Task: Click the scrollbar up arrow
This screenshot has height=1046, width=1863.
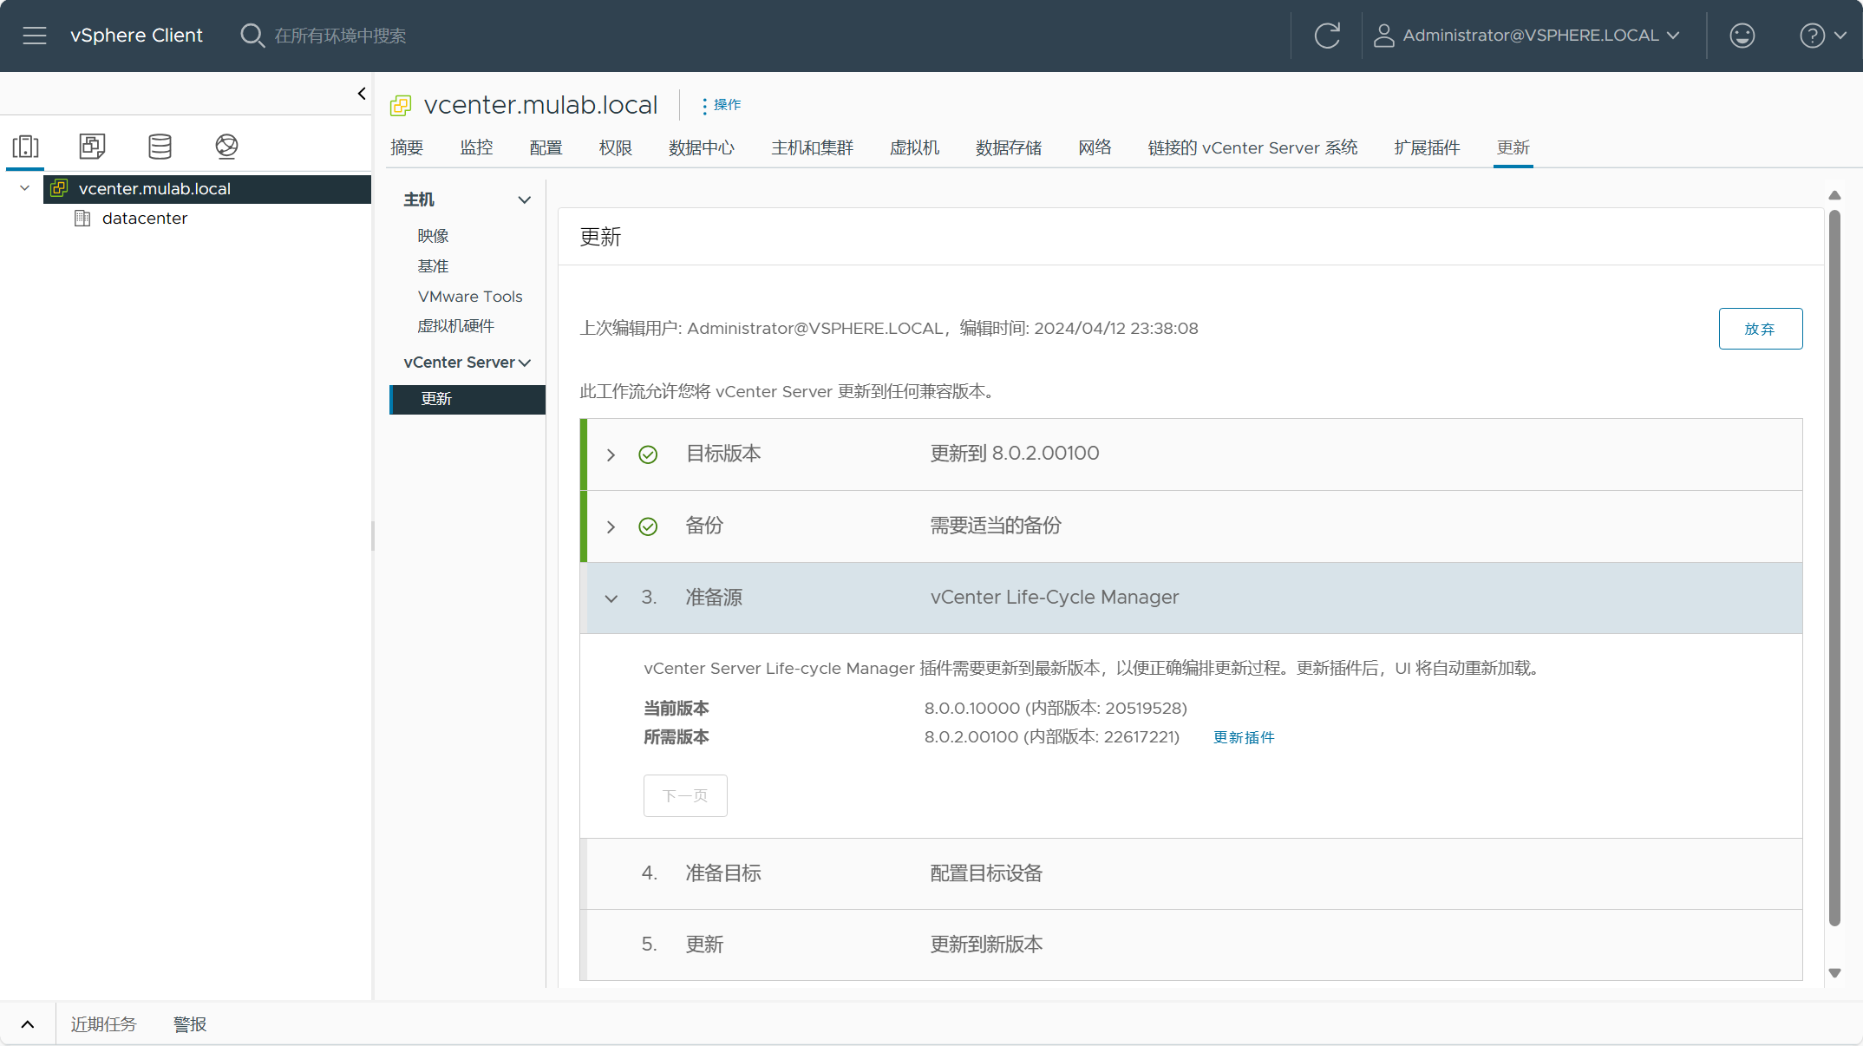Action: (x=1834, y=195)
